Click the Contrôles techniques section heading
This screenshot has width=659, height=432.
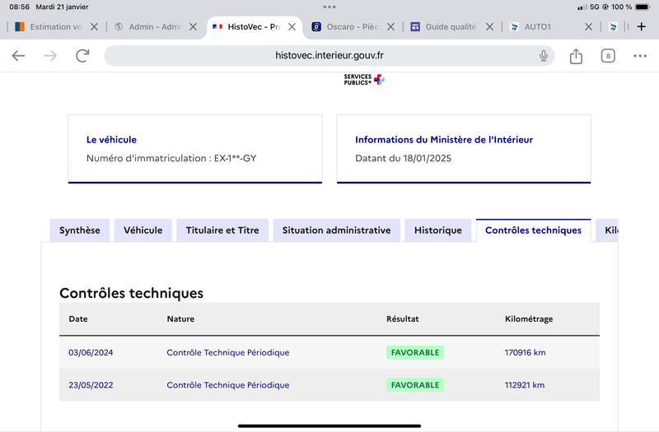tap(131, 293)
